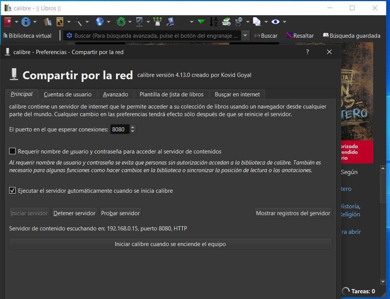The width and height of the screenshot is (390, 299).
Task: Open the Edit book tools icon
Action: pos(170,22)
